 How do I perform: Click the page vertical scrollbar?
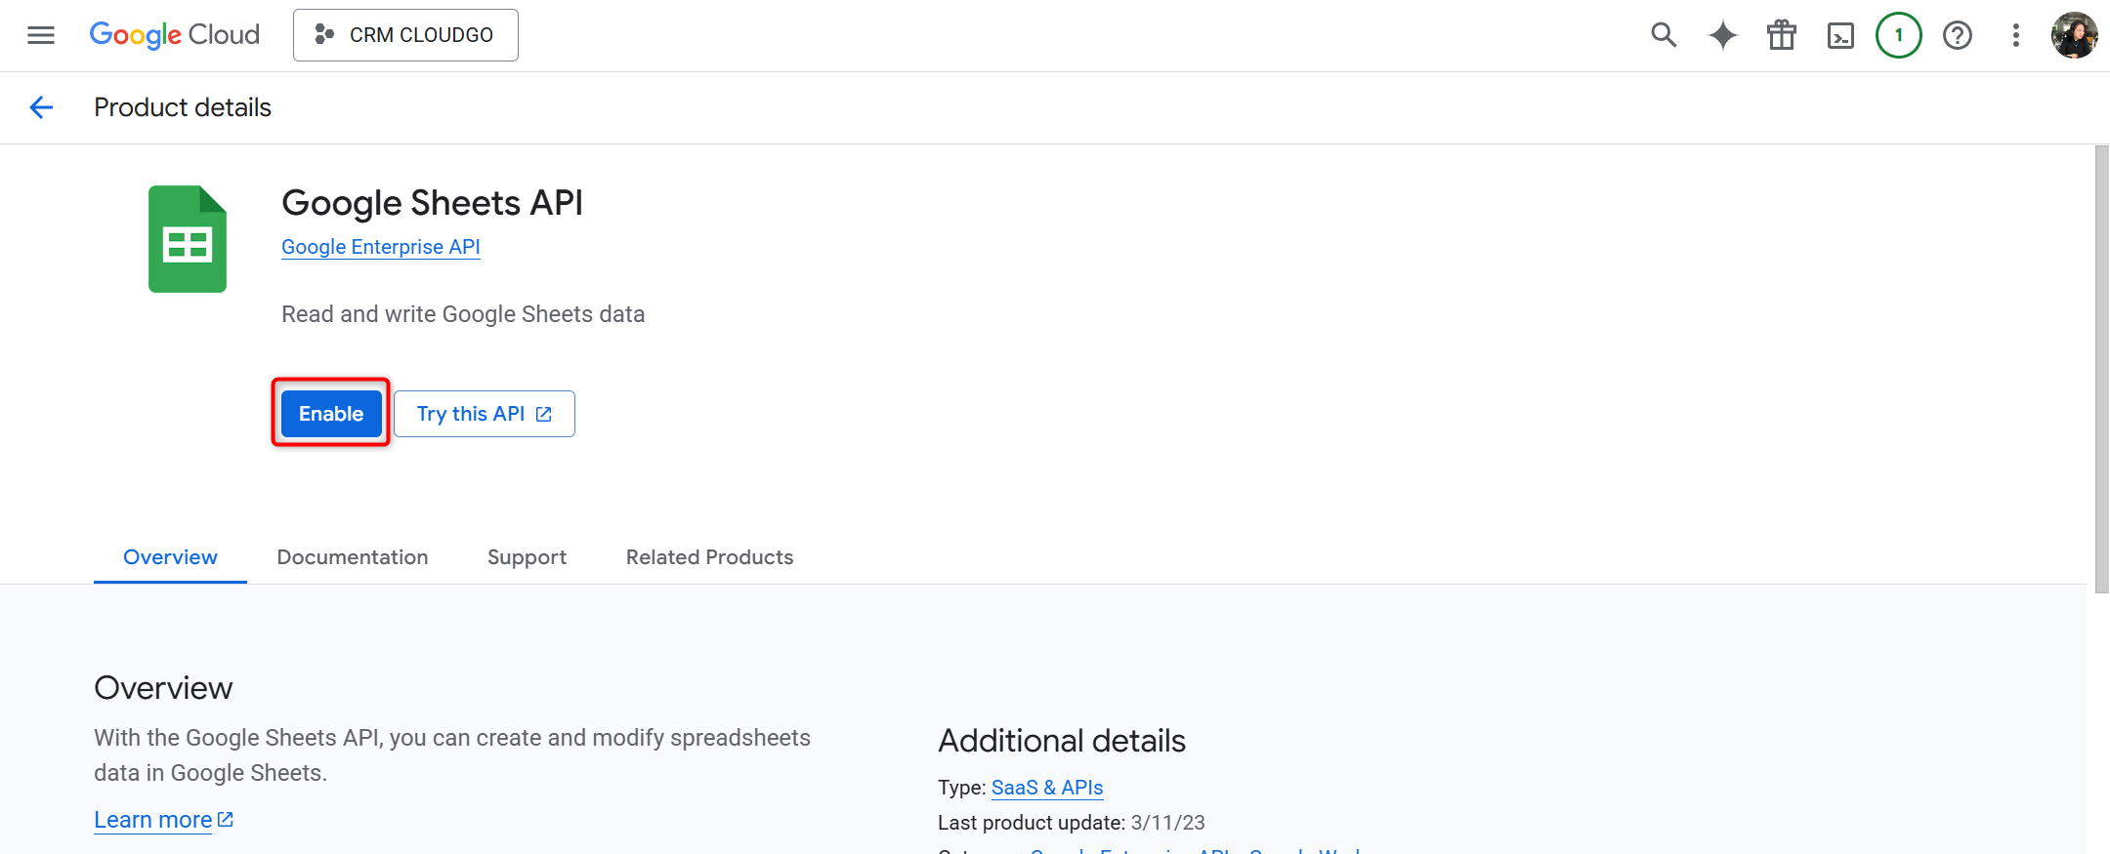coord(2101,371)
